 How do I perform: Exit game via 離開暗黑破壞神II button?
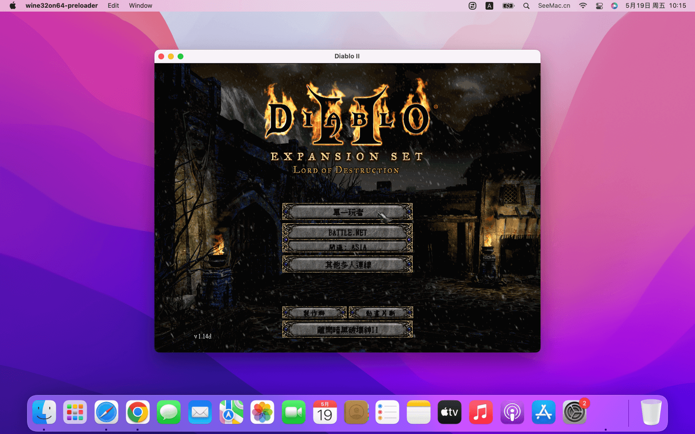tap(347, 330)
